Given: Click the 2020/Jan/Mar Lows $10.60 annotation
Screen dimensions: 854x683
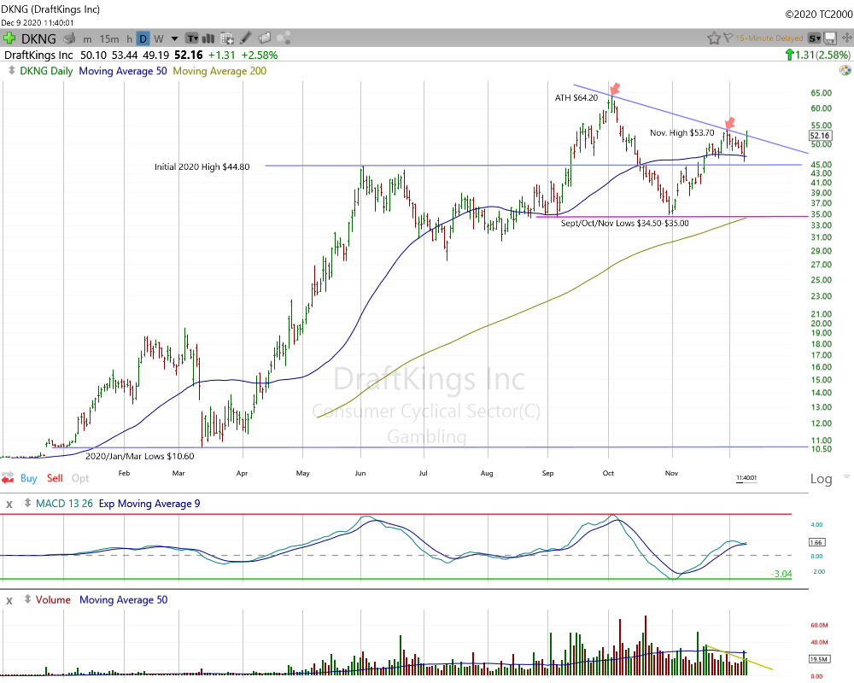Looking at the screenshot, I should [139, 456].
